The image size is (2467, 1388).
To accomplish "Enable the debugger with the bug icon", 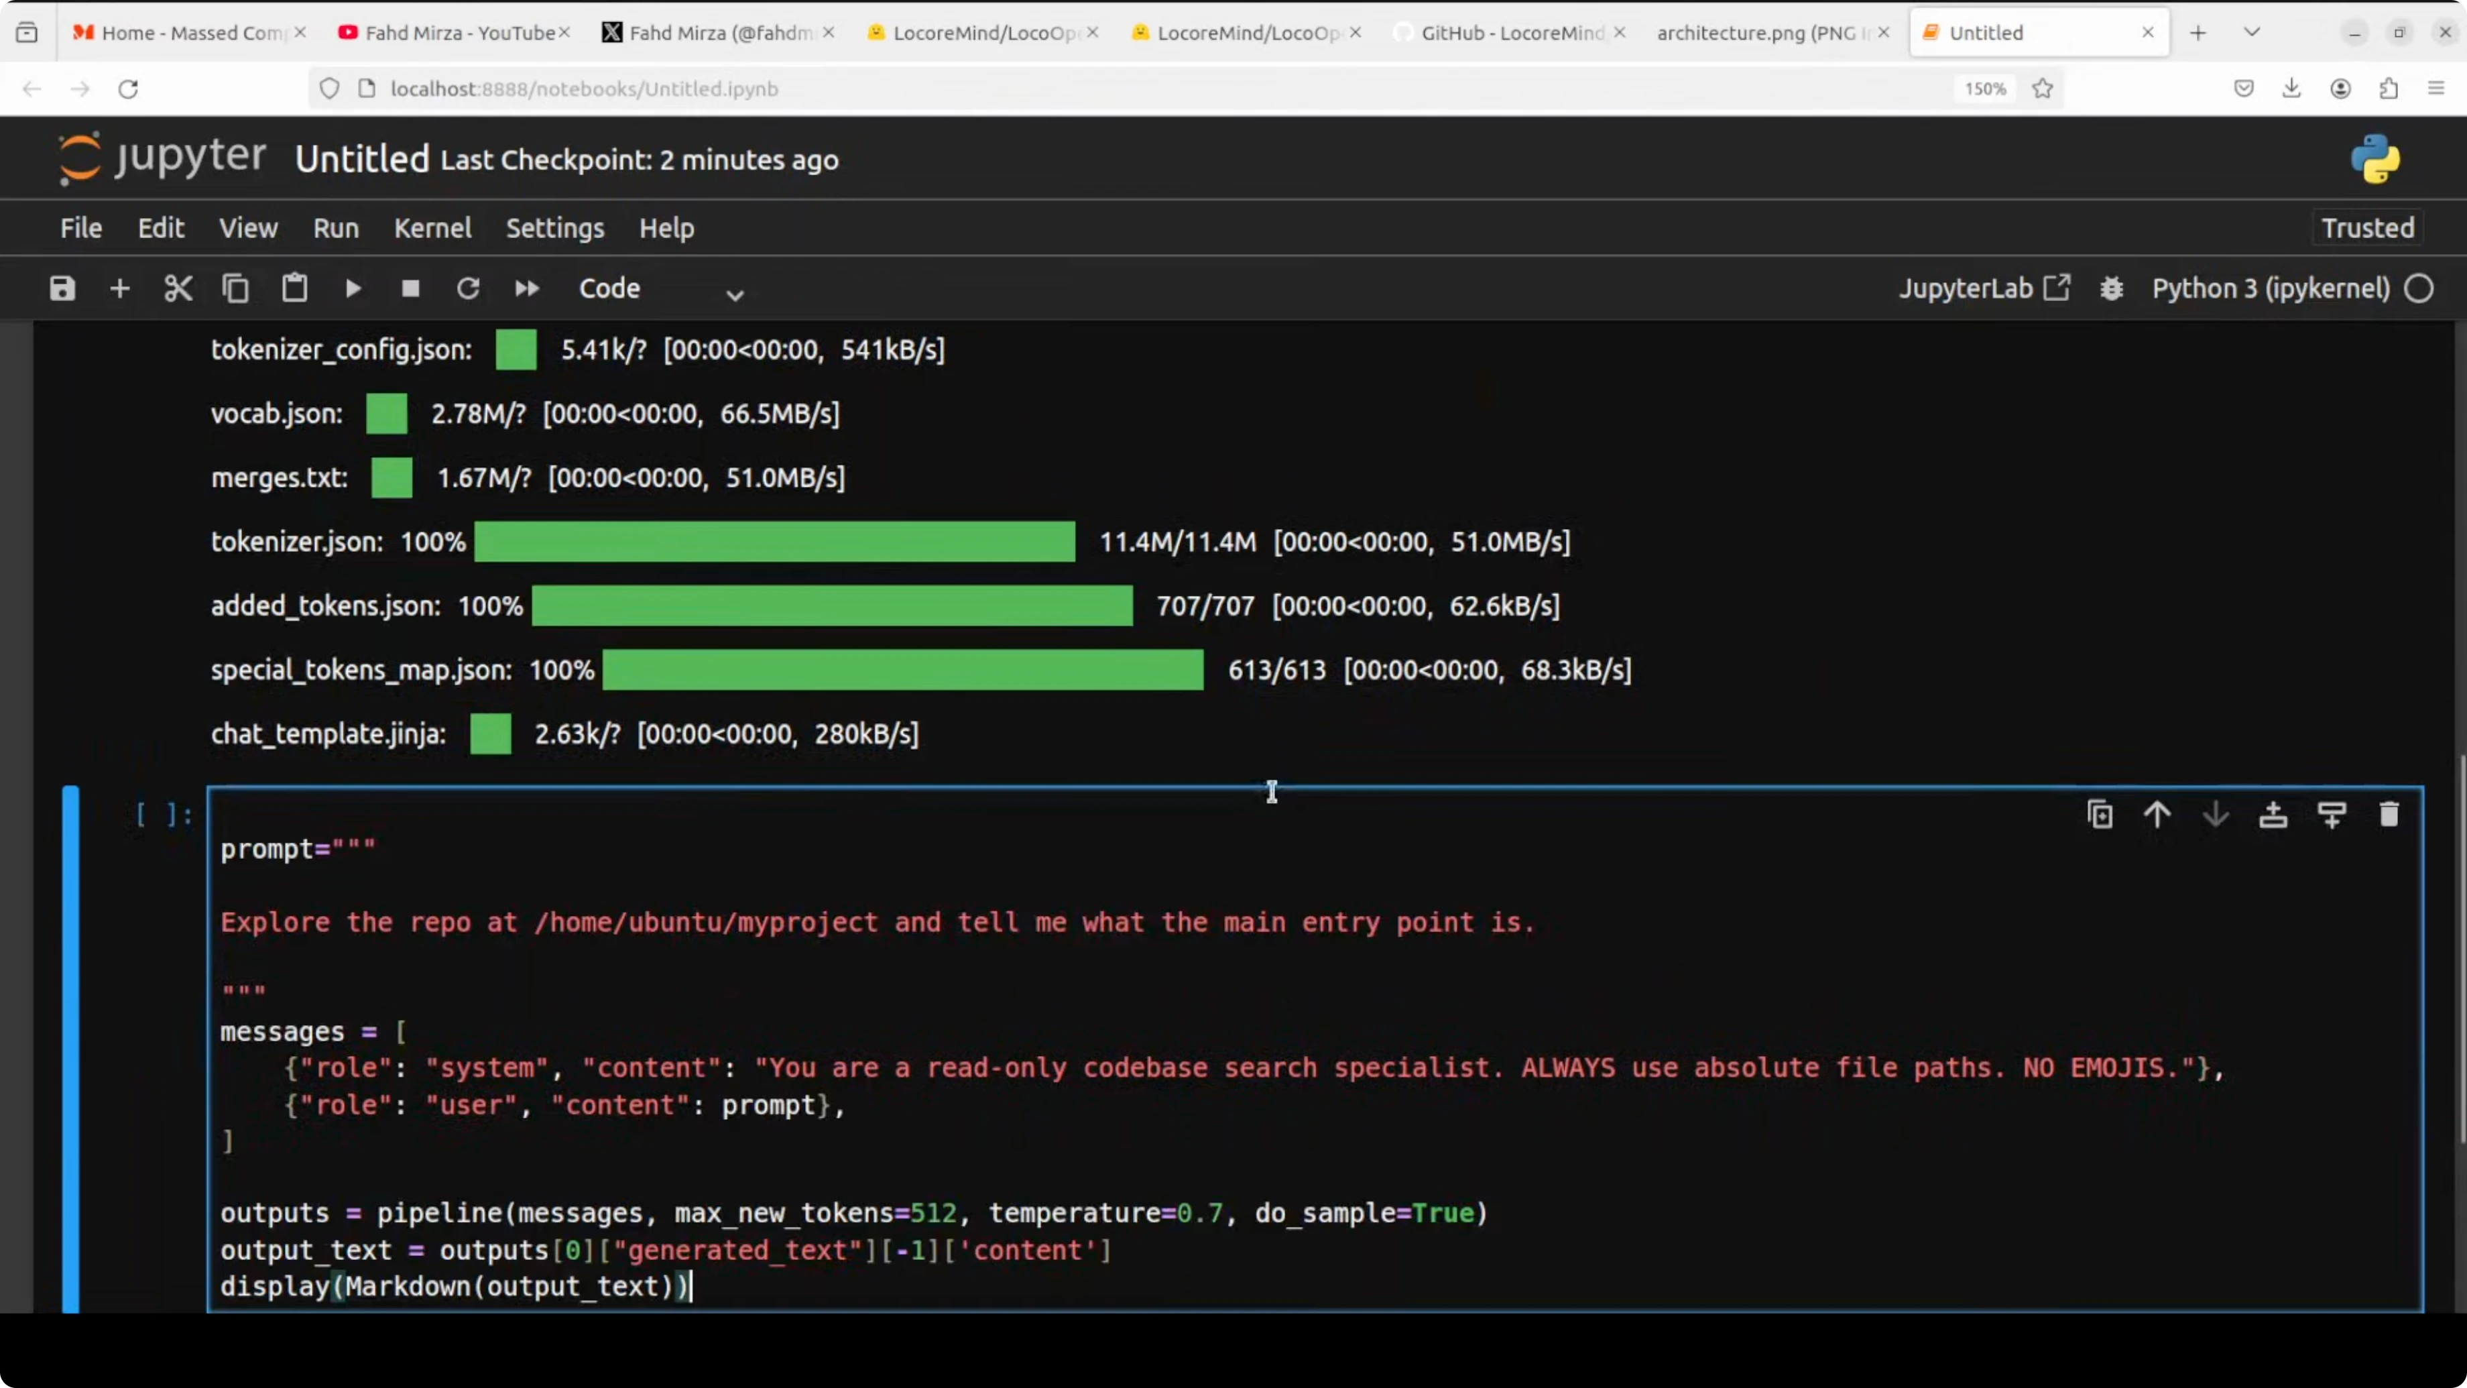I will (2112, 288).
